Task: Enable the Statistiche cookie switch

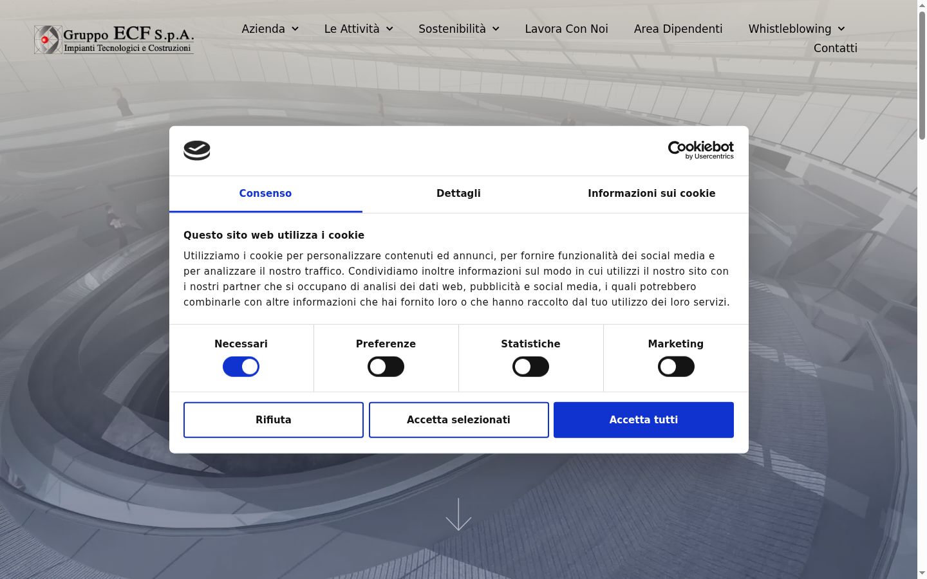Action: click(x=530, y=367)
